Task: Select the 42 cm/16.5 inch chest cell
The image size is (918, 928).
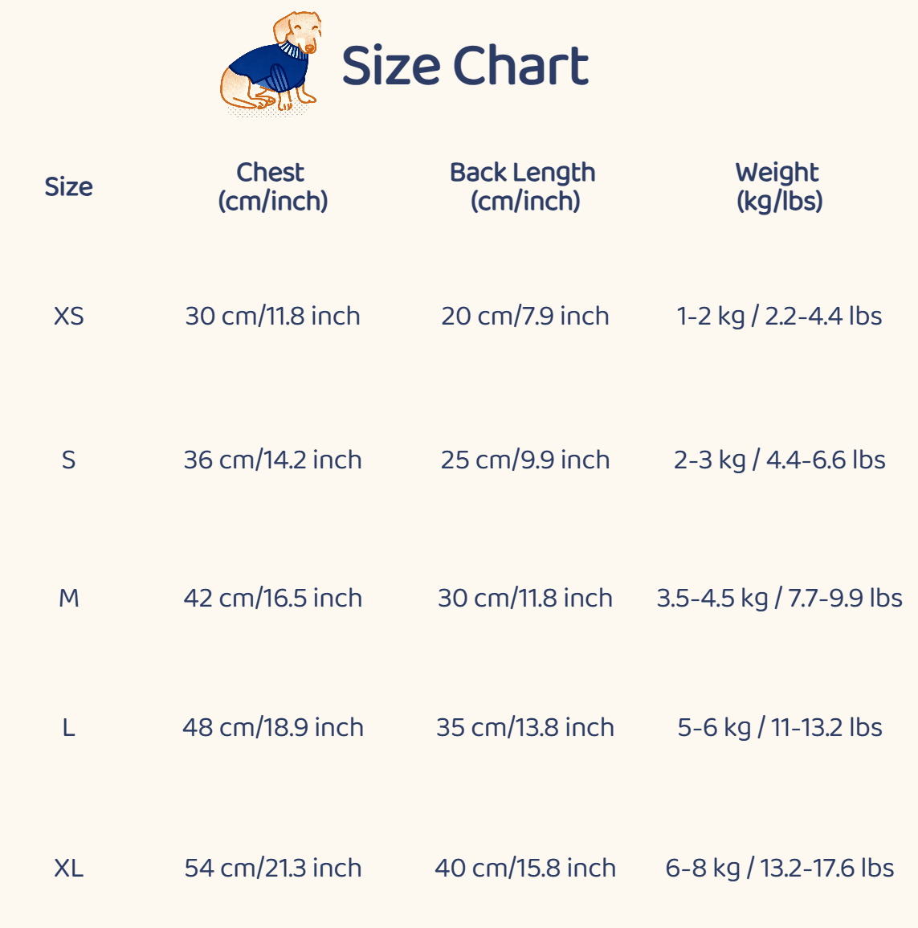Action: [x=272, y=598]
